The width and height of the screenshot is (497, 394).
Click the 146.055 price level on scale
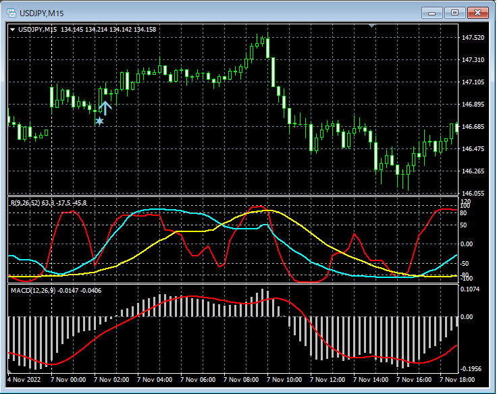click(x=473, y=193)
